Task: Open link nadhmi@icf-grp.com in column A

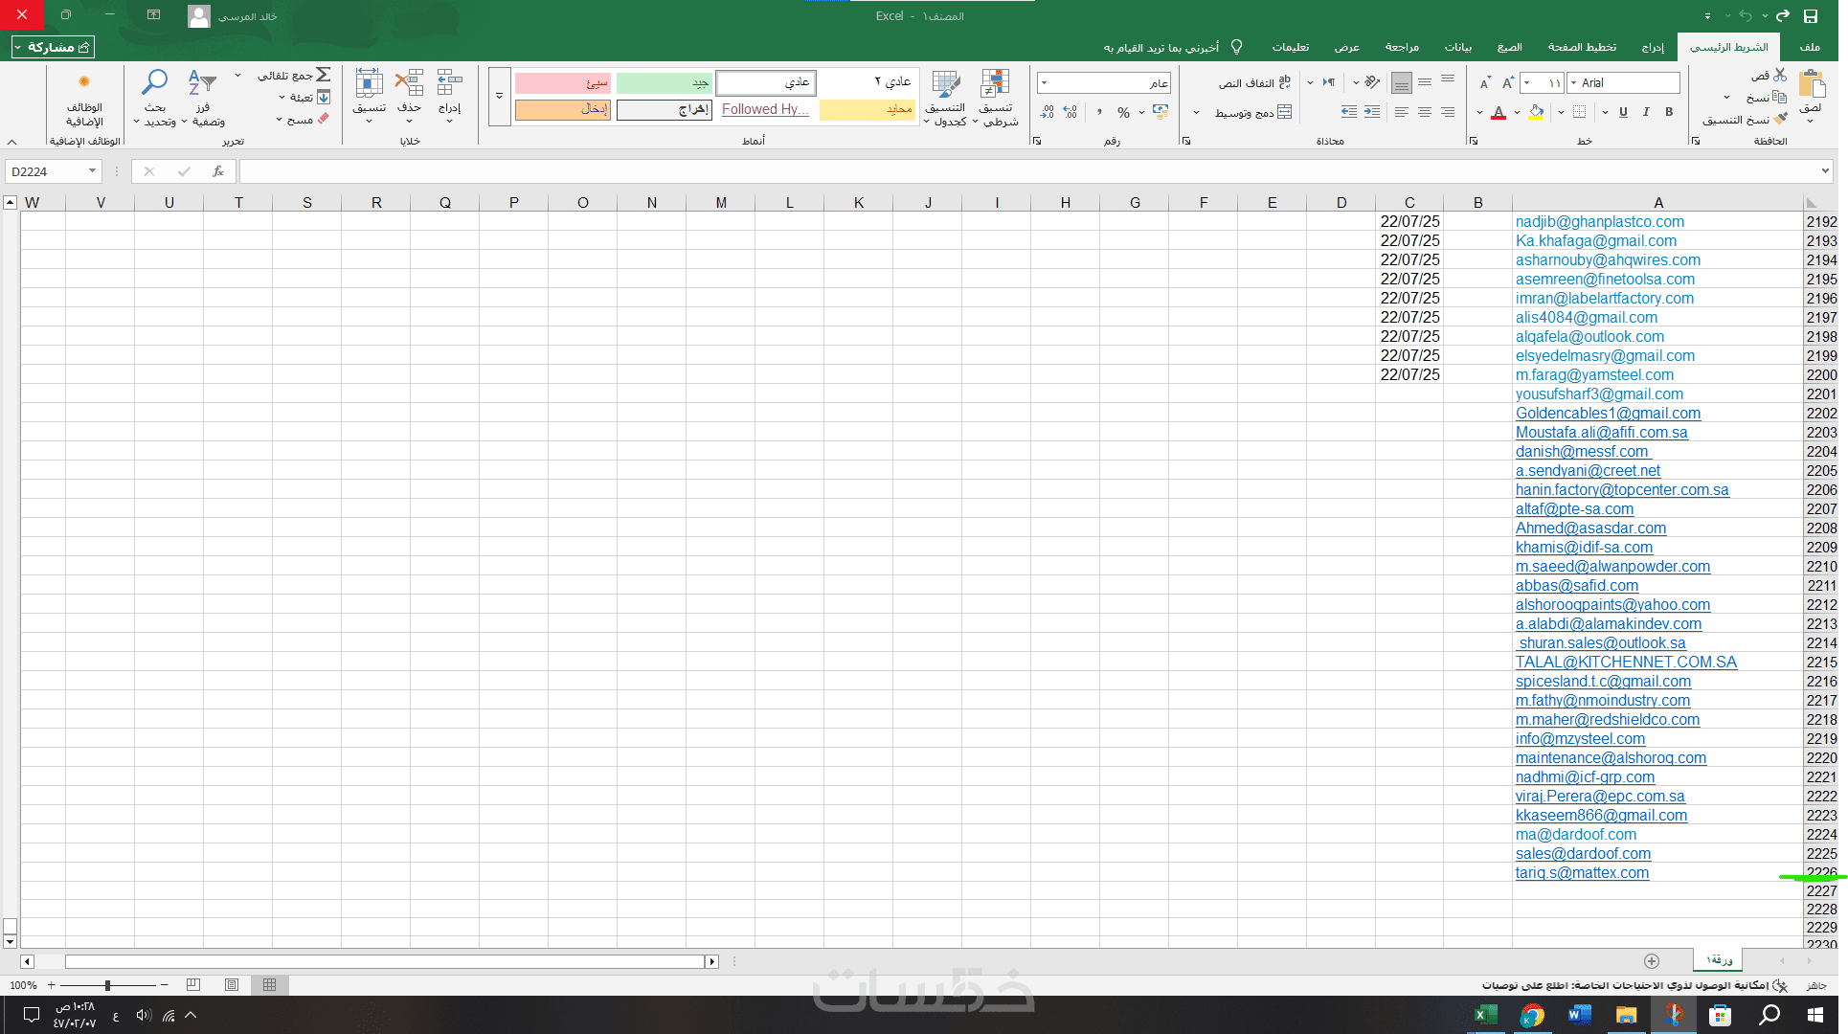Action: [x=1585, y=777]
